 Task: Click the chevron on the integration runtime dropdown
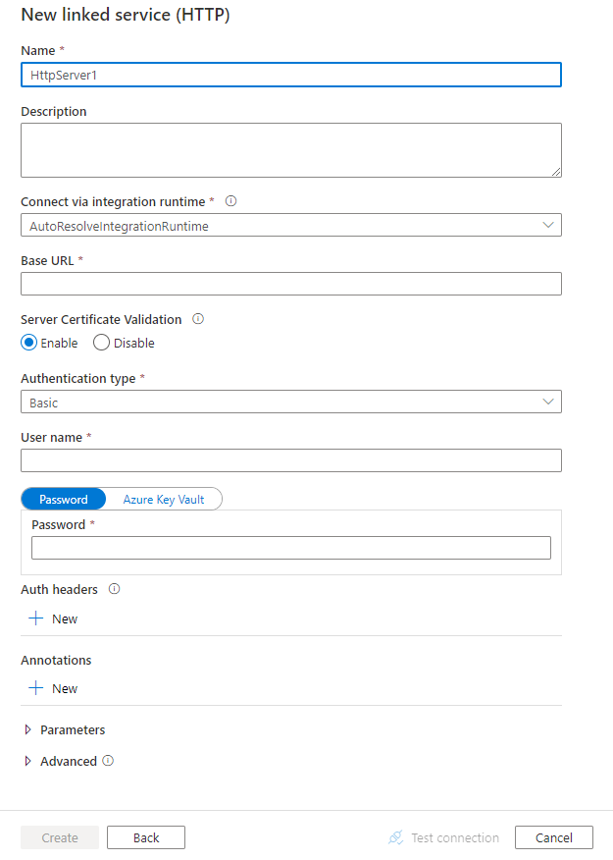tap(549, 225)
